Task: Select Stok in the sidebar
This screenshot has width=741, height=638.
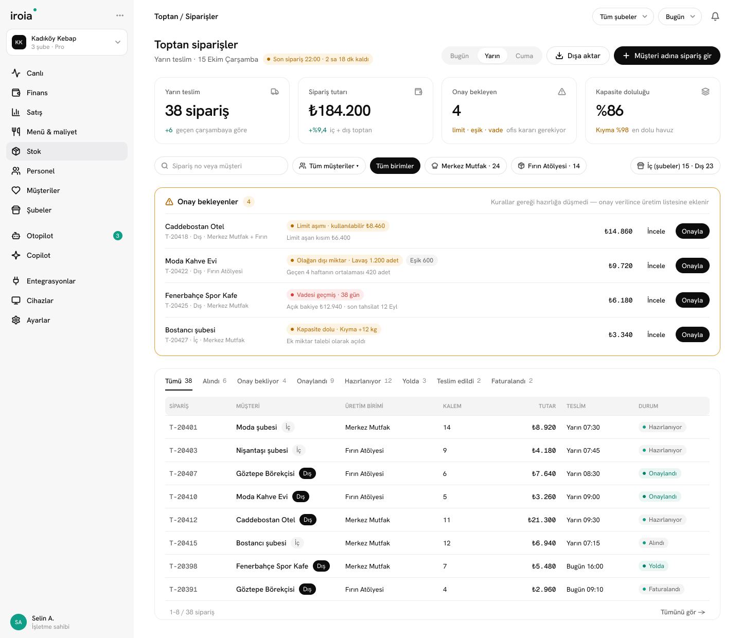Action: coord(67,151)
